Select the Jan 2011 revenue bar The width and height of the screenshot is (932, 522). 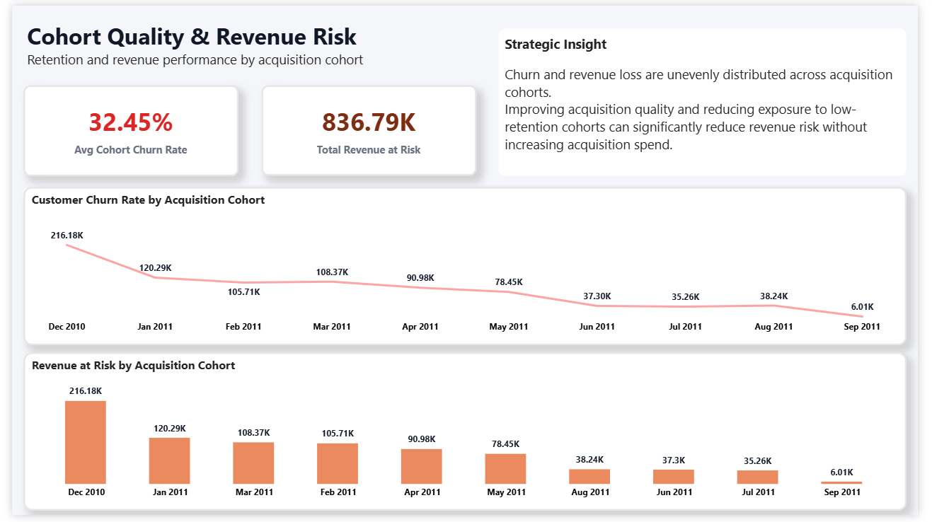[x=169, y=460]
